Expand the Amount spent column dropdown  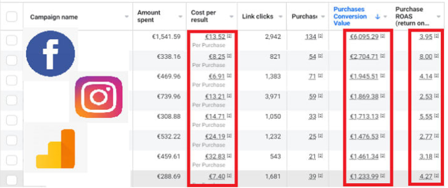181,17
